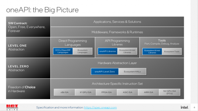Select the x86 ISA cell
The height and width of the screenshot is (111, 198).
point(64,92)
